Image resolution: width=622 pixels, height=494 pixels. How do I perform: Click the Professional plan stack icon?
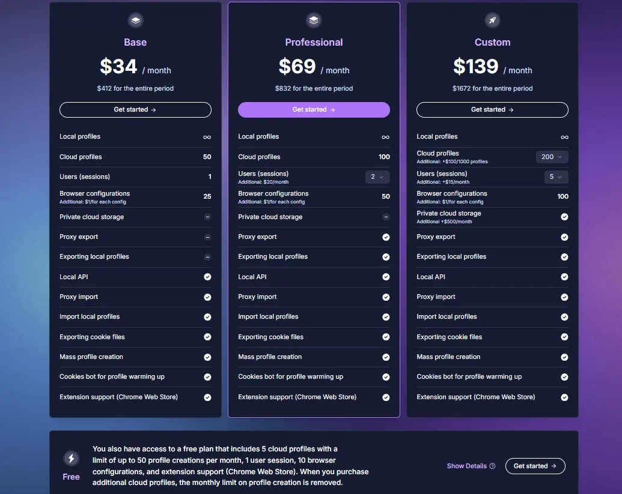coord(314,20)
